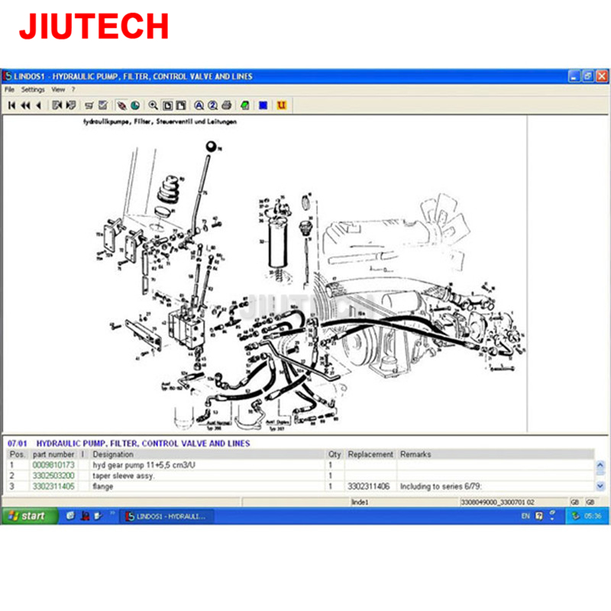The height and width of the screenshot is (611, 611).
Task: Click the green book toolbar icon
Action: pos(245,105)
